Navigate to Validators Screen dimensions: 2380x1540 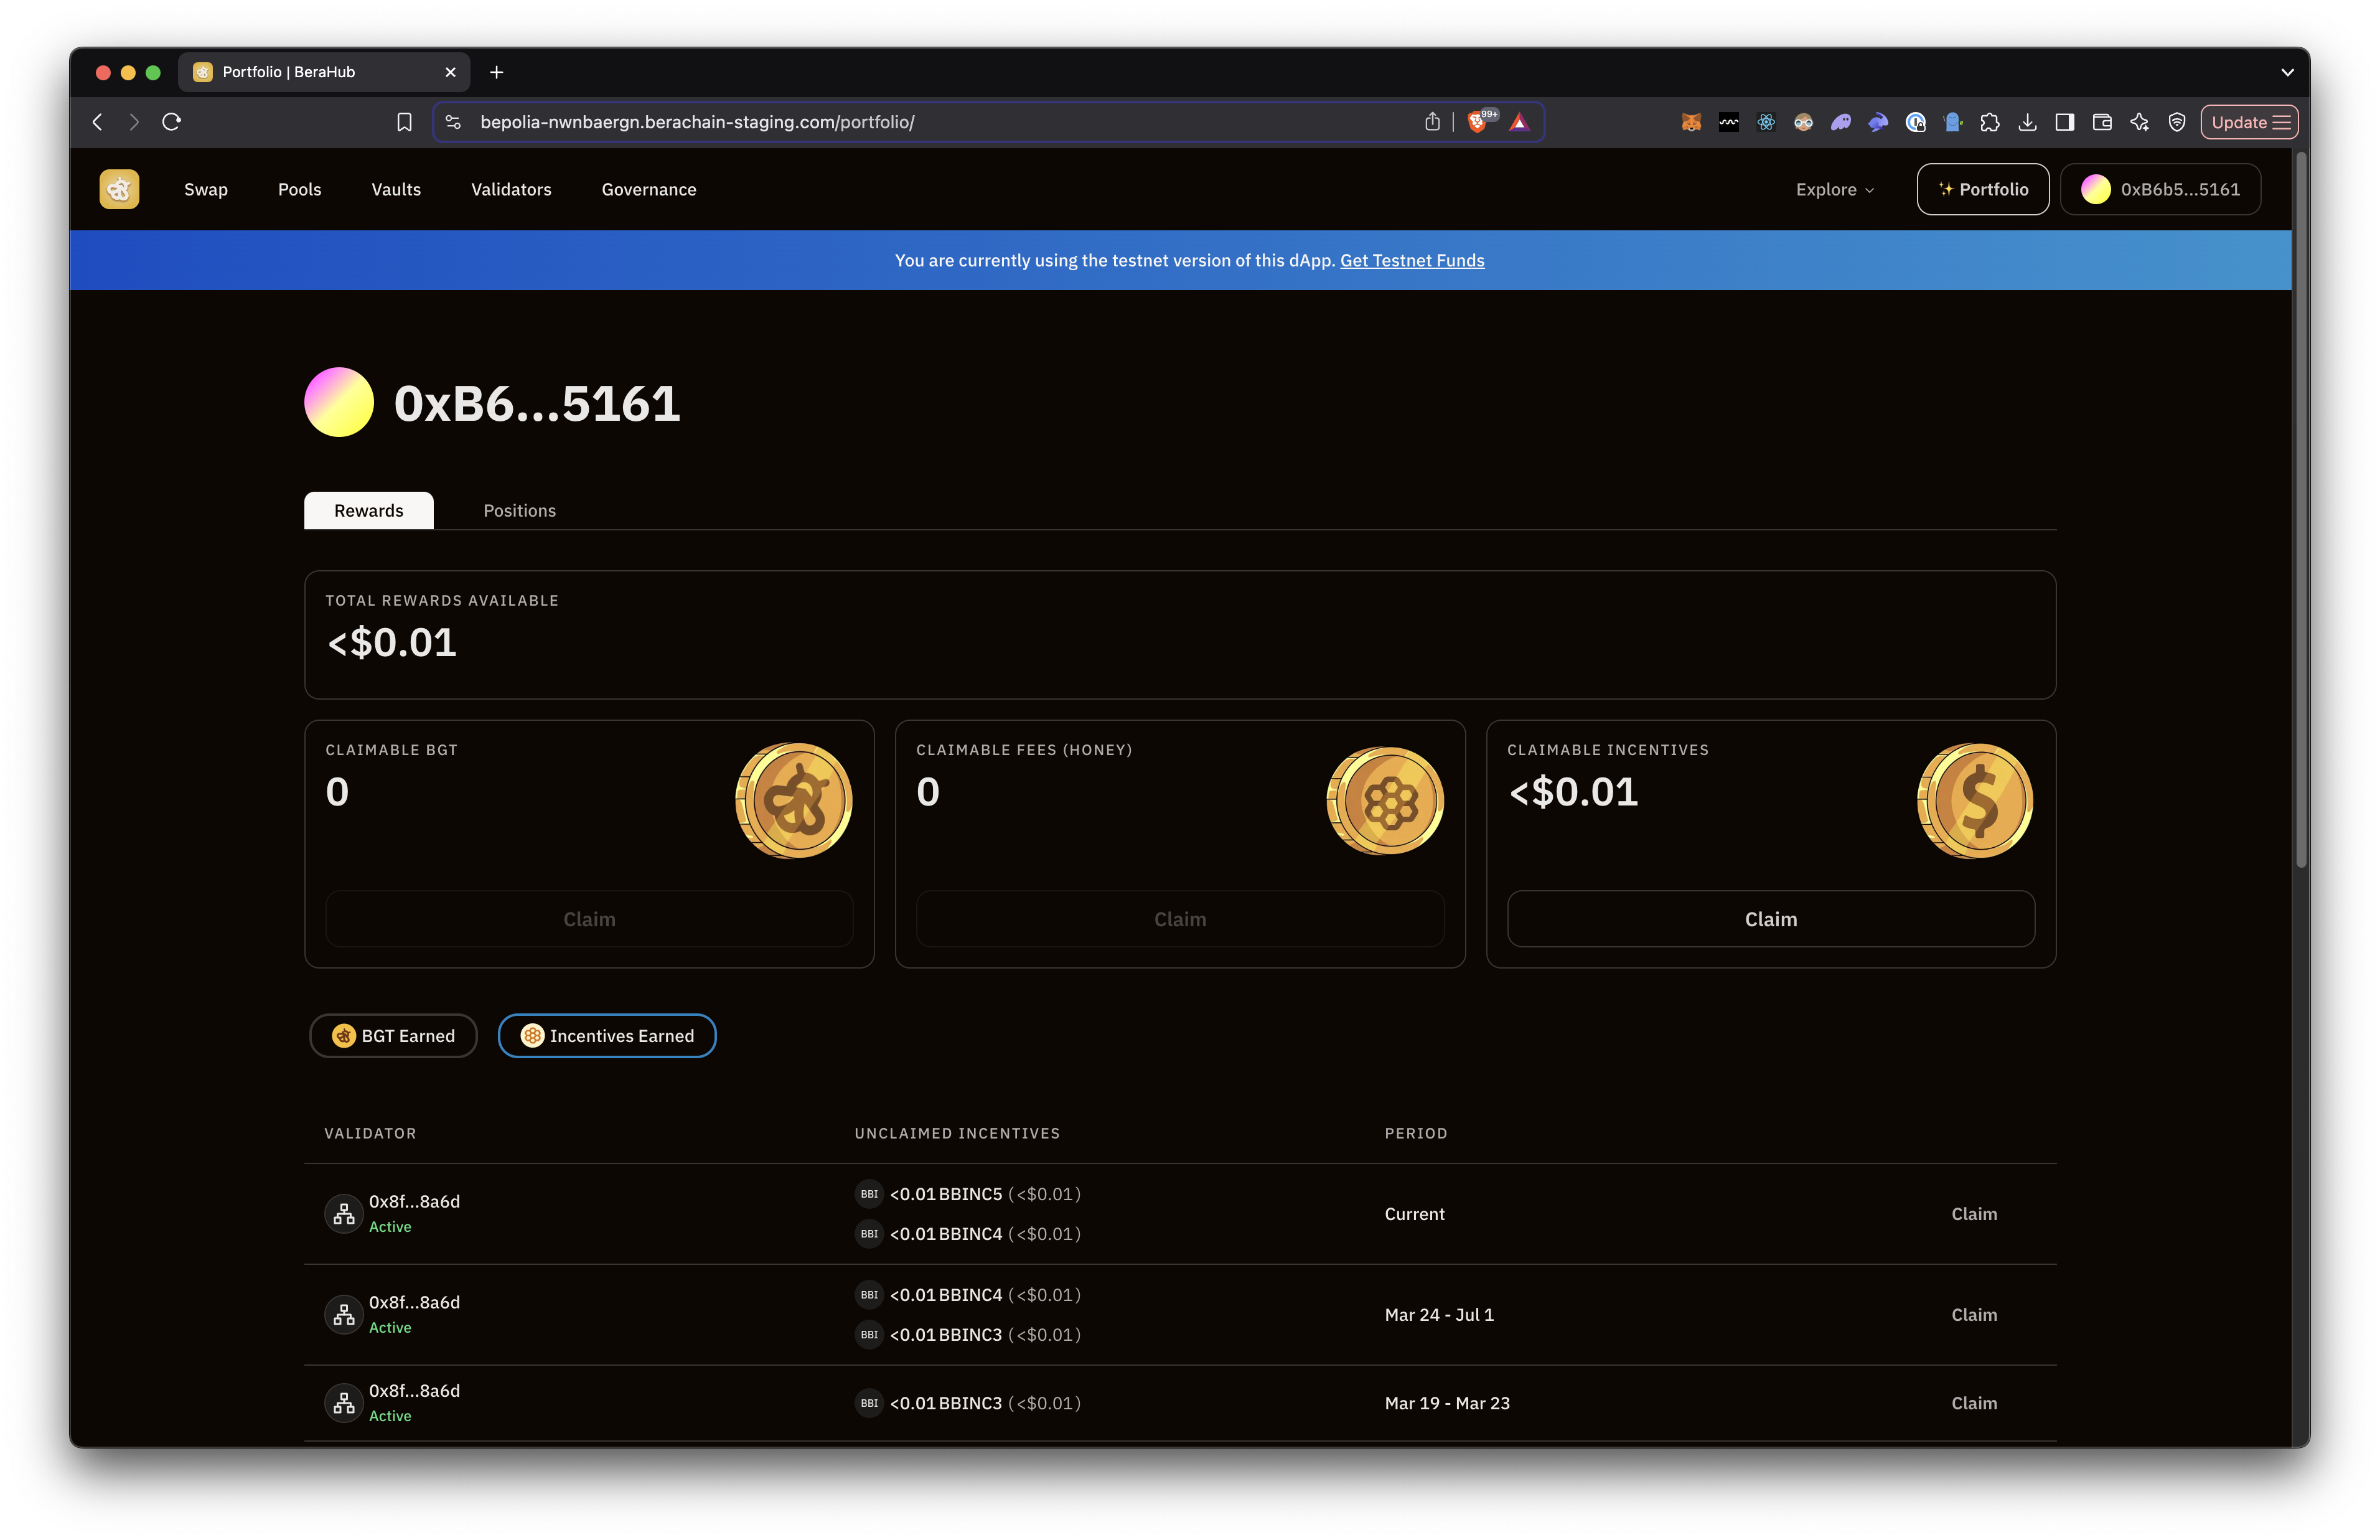pos(511,189)
